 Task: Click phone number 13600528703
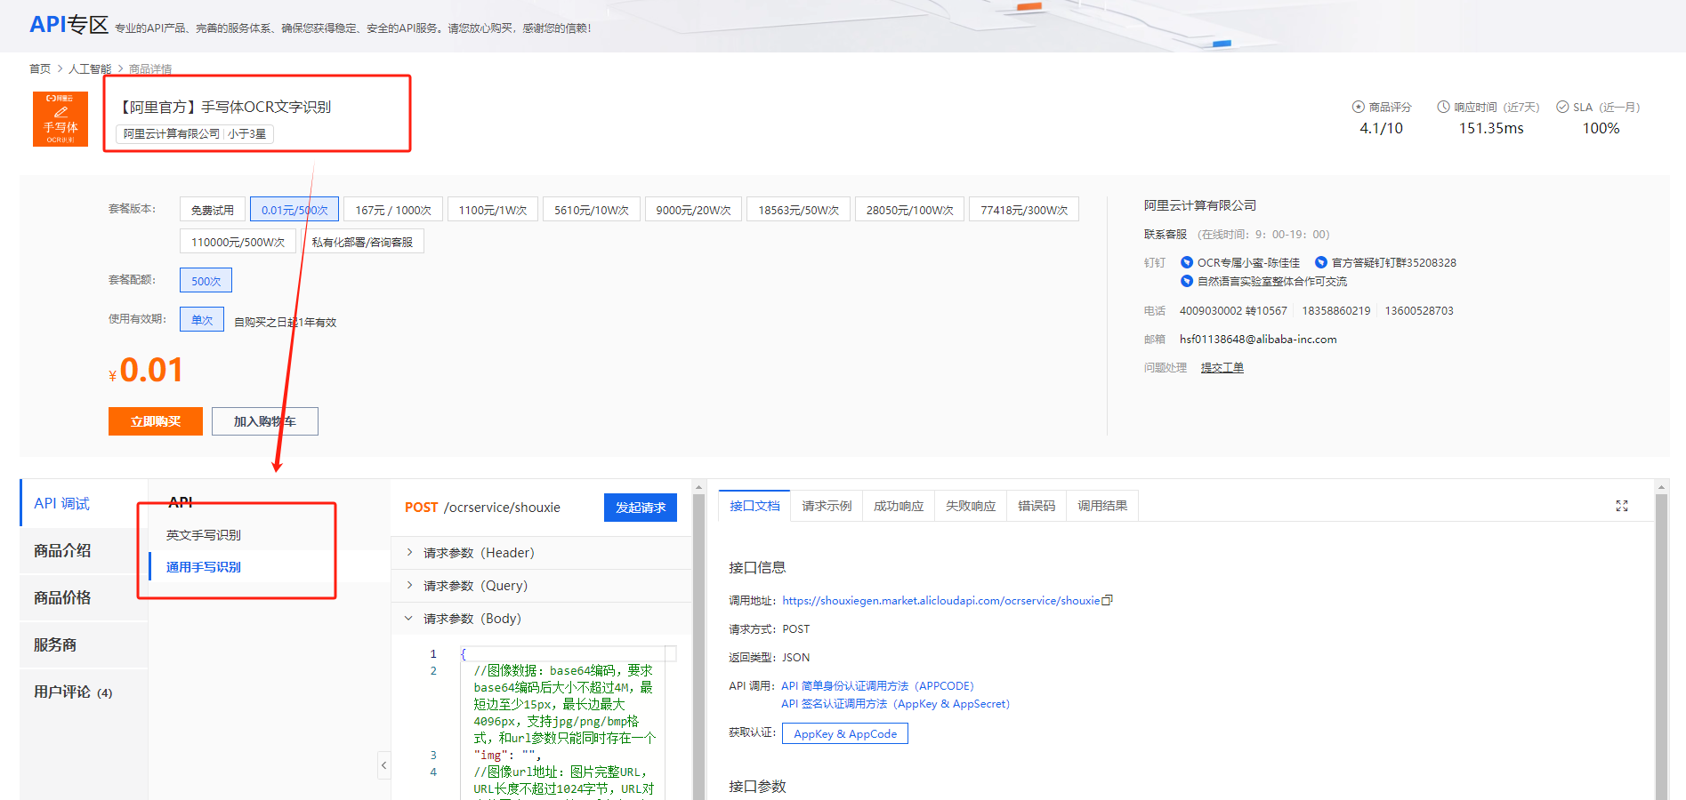coord(1419,310)
